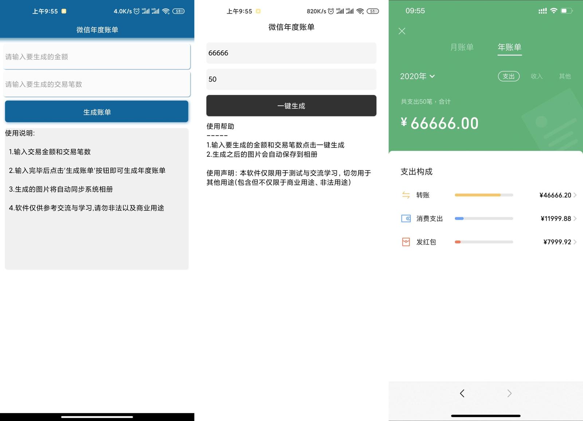Click the X close icon on the bill page

[402, 31]
